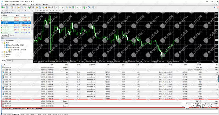Open the Templates dropdown icon
Screen dimensions: 219x115
94,7
